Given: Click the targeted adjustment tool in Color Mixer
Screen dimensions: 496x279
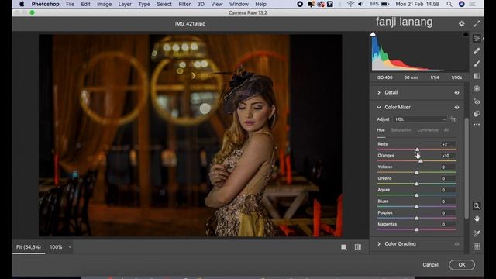Looking at the screenshot, I should pyautogui.click(x=453, y=119).
